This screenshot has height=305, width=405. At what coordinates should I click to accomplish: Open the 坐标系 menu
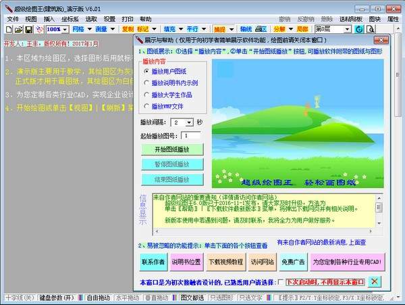click(69, 19)
